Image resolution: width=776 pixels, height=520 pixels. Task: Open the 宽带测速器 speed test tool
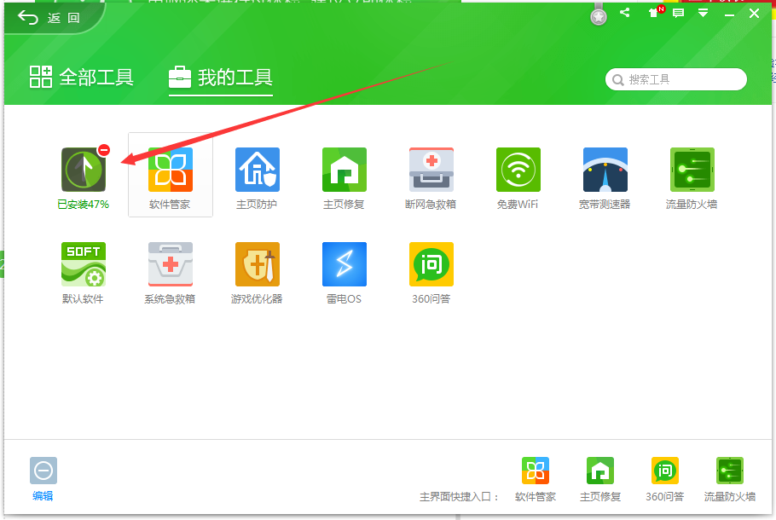pyautogui.click(x=605, y=170)
